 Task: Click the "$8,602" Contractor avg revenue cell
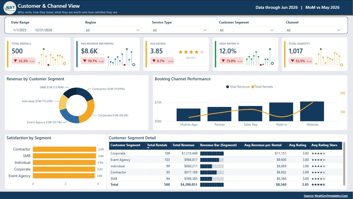click(281, 172)
